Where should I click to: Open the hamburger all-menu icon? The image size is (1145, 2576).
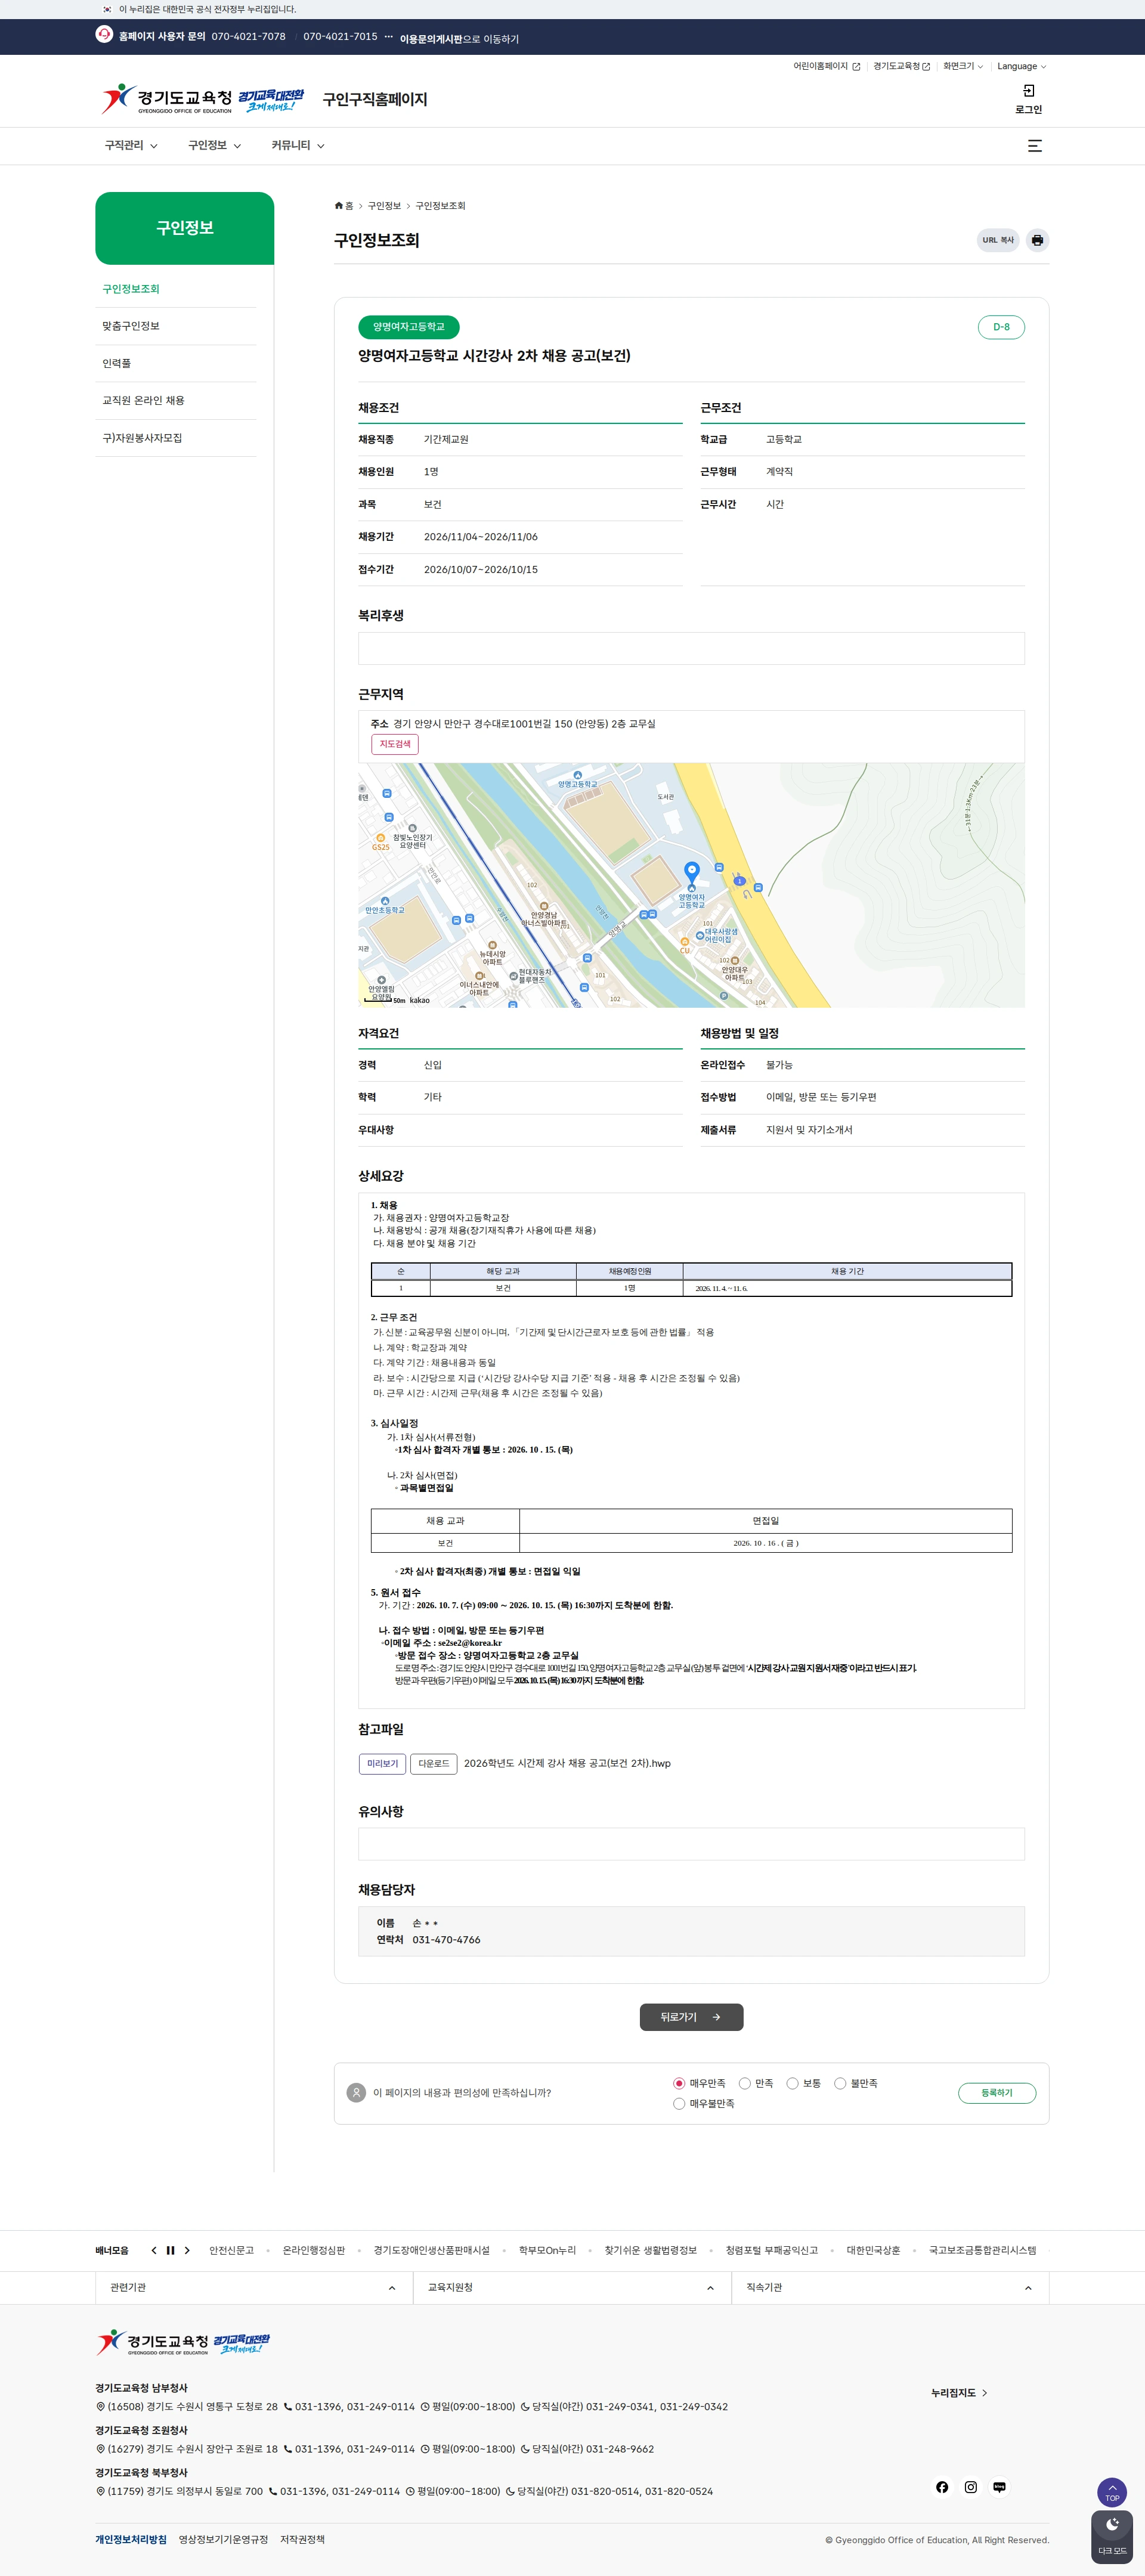1035,146
